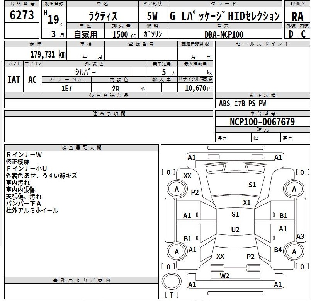Select the door shape value 5W

(x=152, y=16)
